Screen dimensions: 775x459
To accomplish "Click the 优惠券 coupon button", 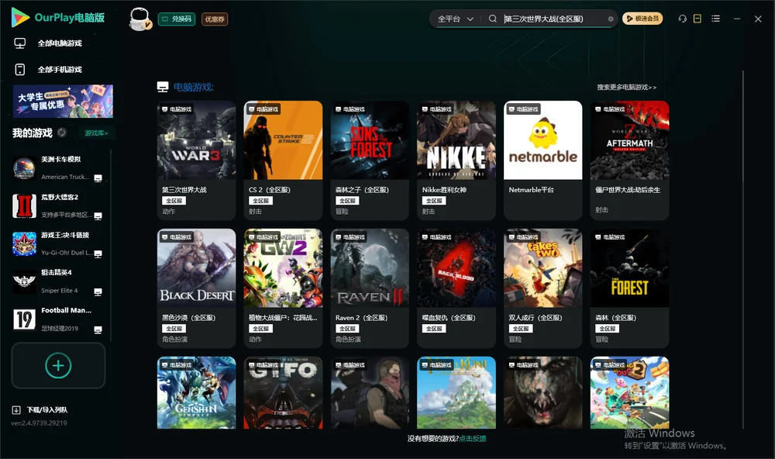I will [x=215, y=19].
